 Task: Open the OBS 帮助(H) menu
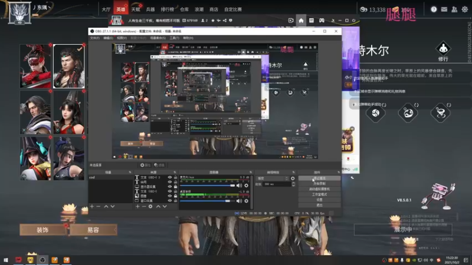click(x=188, y=38)
